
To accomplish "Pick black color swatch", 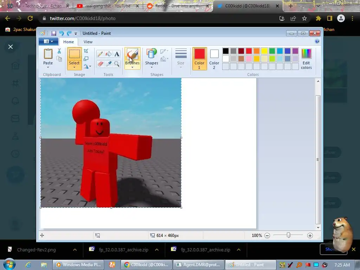I will [226, 51].
